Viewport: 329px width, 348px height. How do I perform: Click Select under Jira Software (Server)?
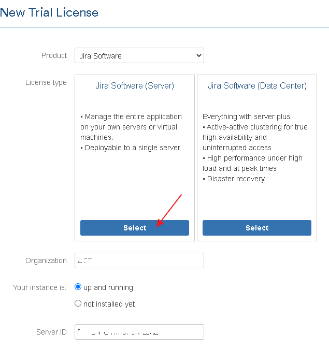135,228
